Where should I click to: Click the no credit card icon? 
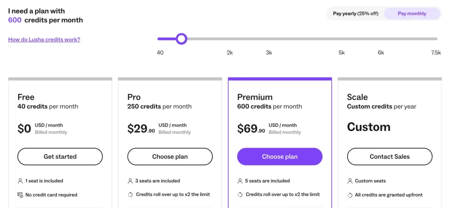(20, 195)
